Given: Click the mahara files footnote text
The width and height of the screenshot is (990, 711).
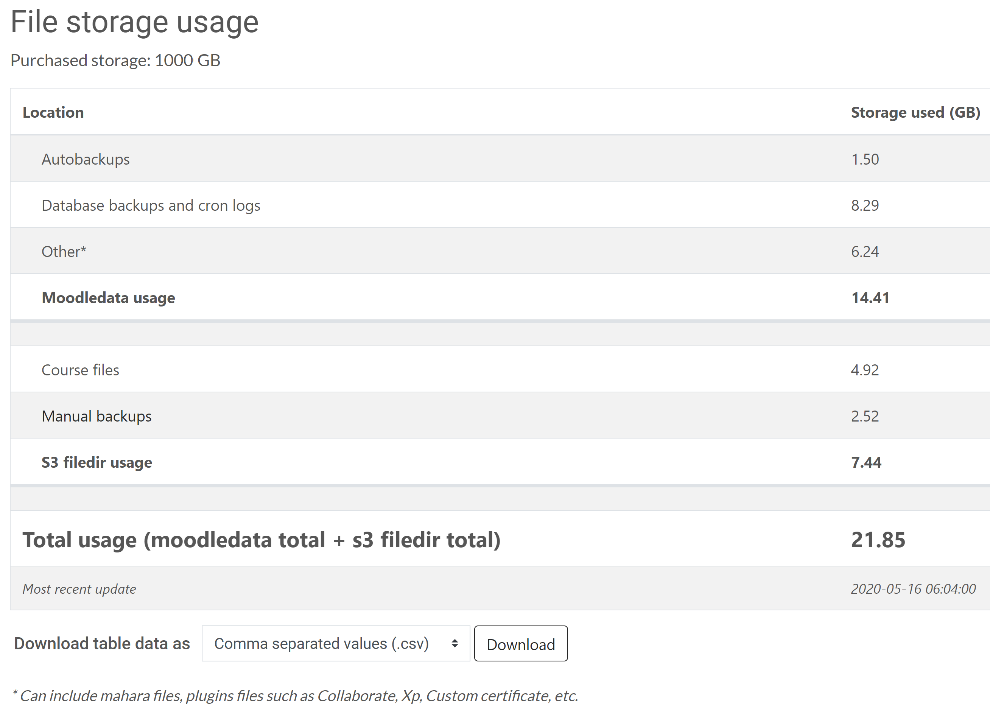Looking at the screenshot, I should (x=296, y=695).
